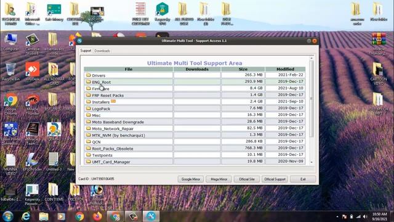Open the Testpoints folder row

195,155
